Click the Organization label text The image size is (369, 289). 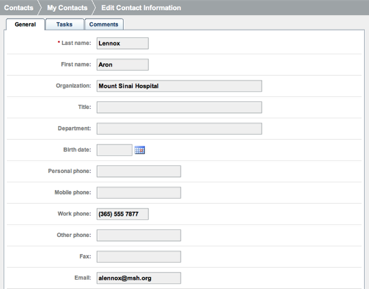pos(73,86)
